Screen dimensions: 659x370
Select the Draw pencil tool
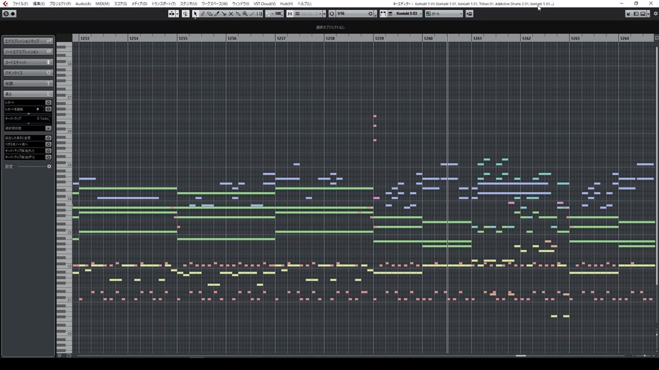pyautogui.click(x=202, y=14)
